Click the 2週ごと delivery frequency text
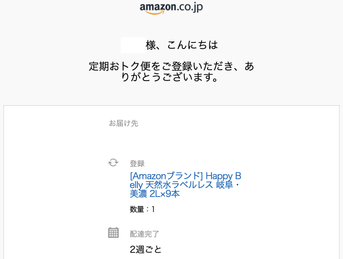This screenshot has width=343, height=259. pyautogui.click(x=145, y=249)
